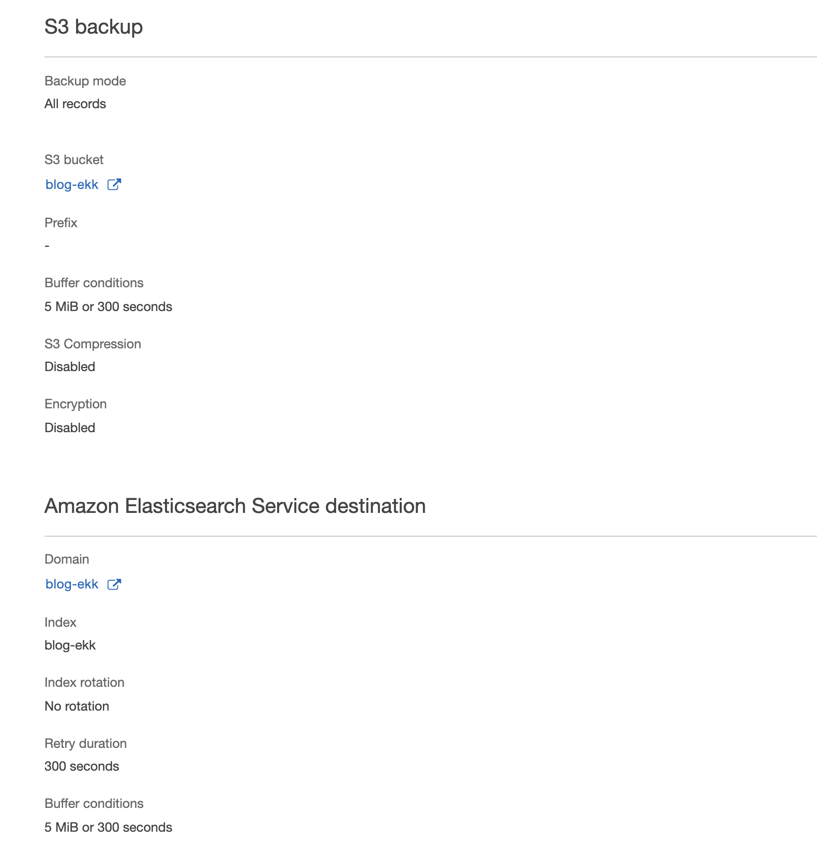Click Disabled value under Encryption
The image size is (817, 855).
click(x=70, y=428)
